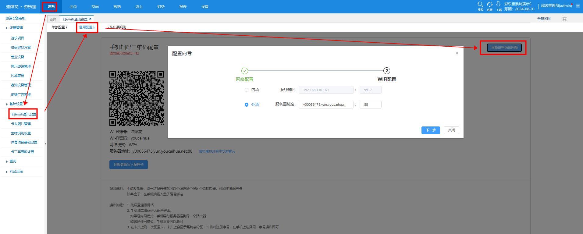Open 卡头图片管理 in the sidebar
Viewport: 583px width, 234px height.
(x=21, y=124)
